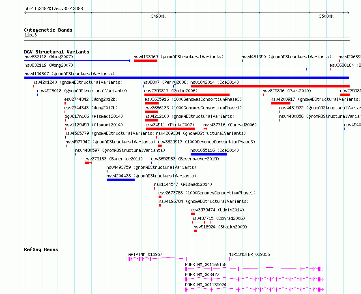Image resolution: width=361 pixels, height=294 pixels.
Task: Click the nsv1042014 long red variant bar
Action: (270, 86)
